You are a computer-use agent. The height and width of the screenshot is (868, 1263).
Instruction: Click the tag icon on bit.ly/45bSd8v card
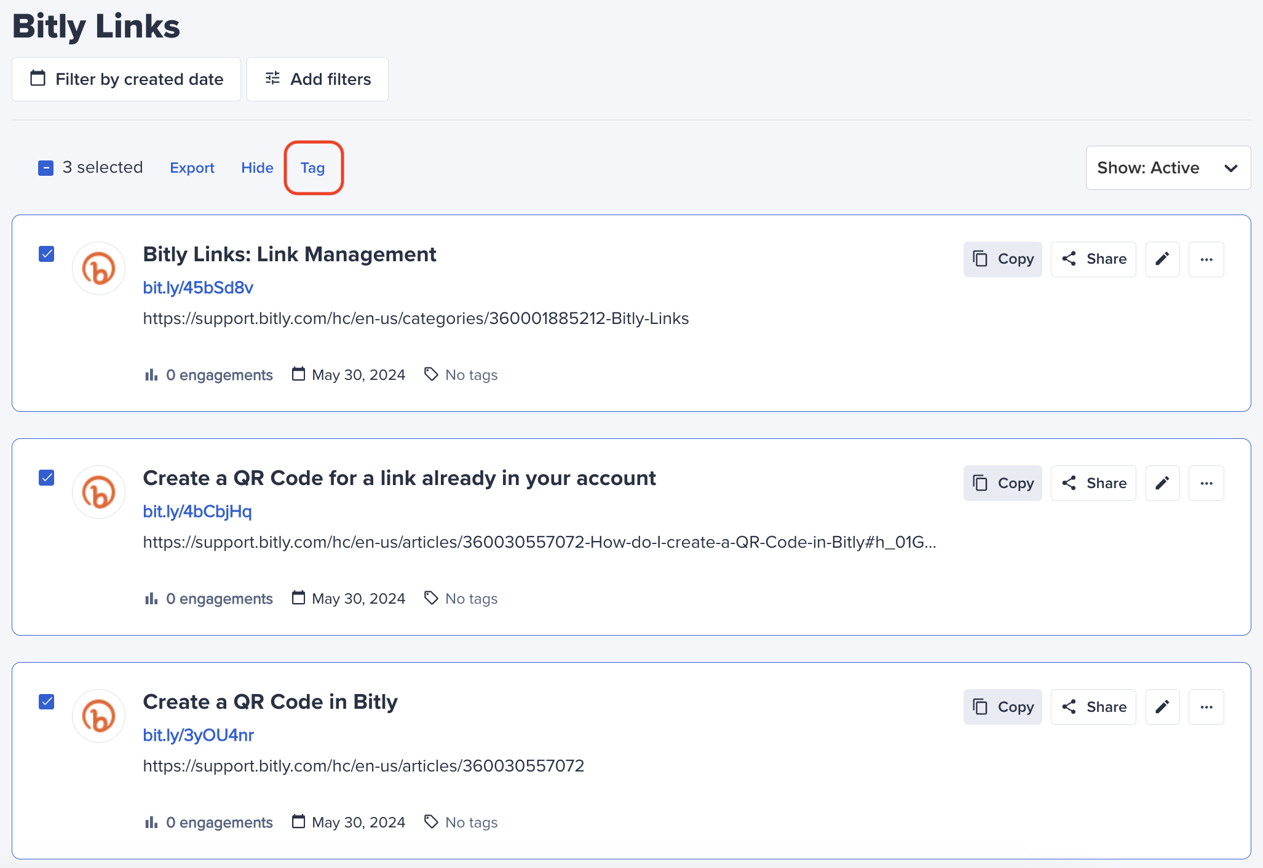[x=431, y=374]
